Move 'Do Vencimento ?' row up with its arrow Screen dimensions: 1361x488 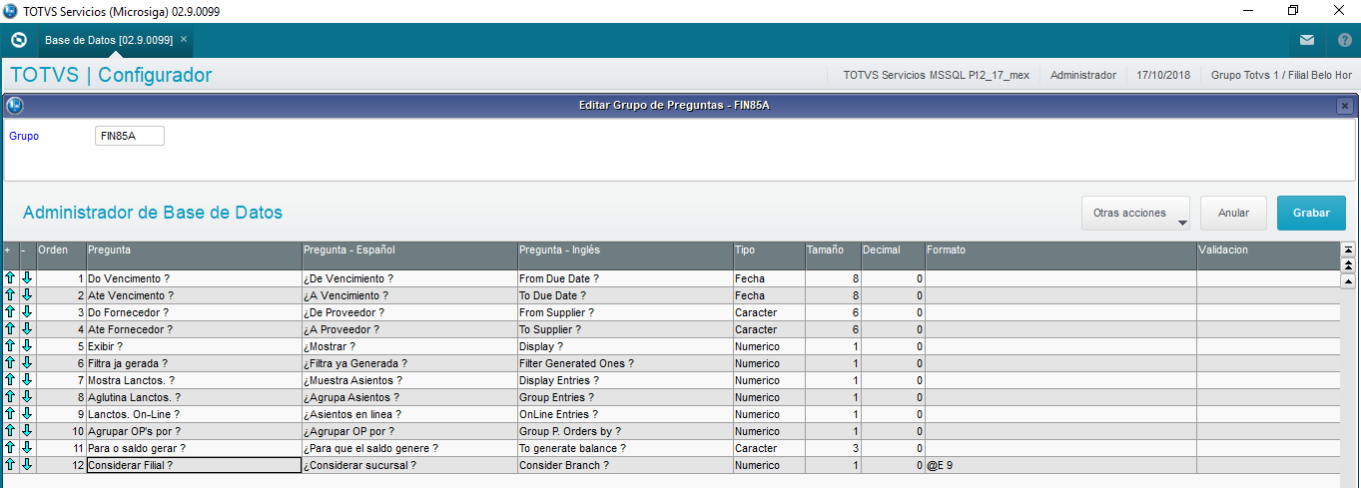coord(10,278)
